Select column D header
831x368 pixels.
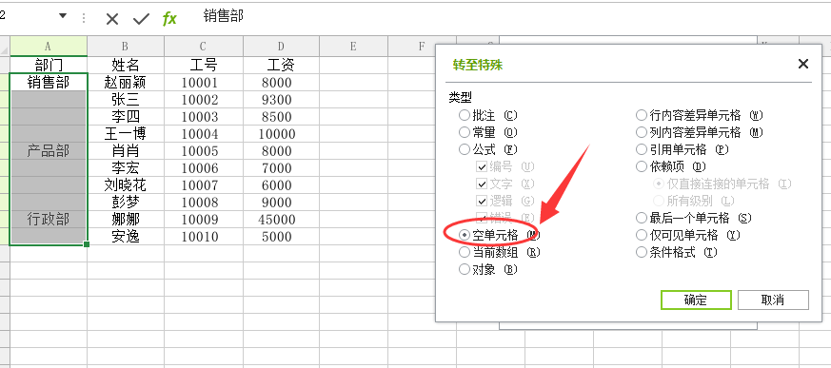281,46
